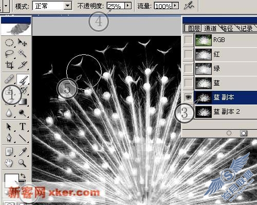Open the 不透明度 slider arrow

pyautogui.click(x=127, y=6)
